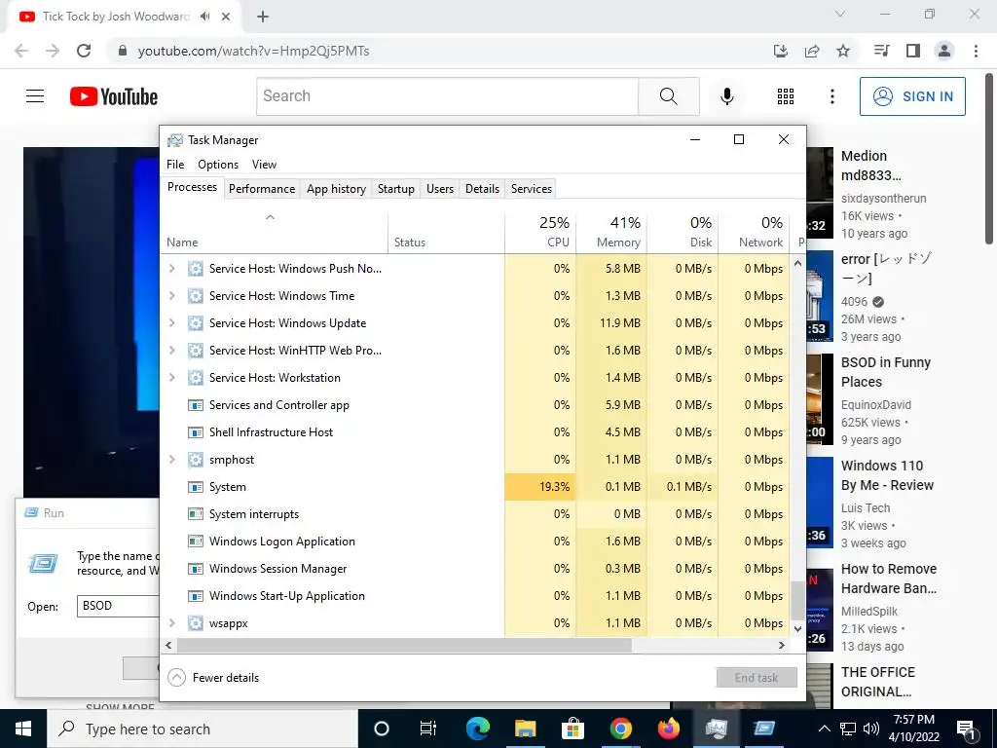Image resolution: width=997 pixels, height=748 pixels.
Task: Click the Chrome address bar URL
Action: tap(254, 51)
